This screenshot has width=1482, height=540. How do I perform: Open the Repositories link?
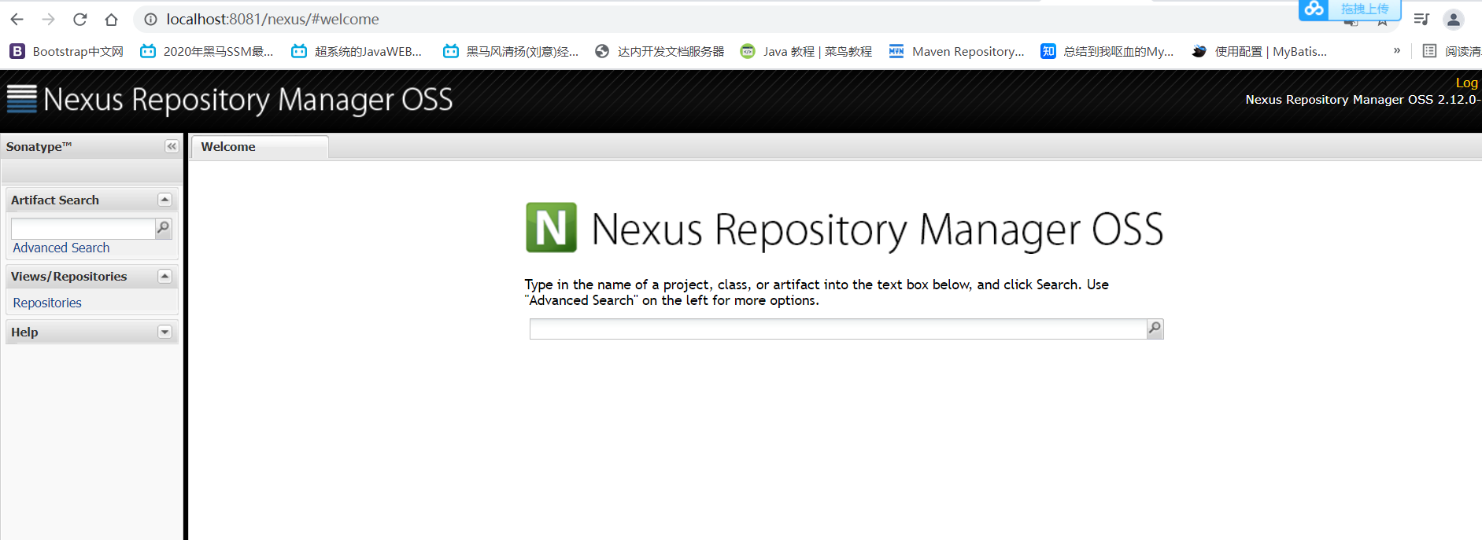[47, 303]
